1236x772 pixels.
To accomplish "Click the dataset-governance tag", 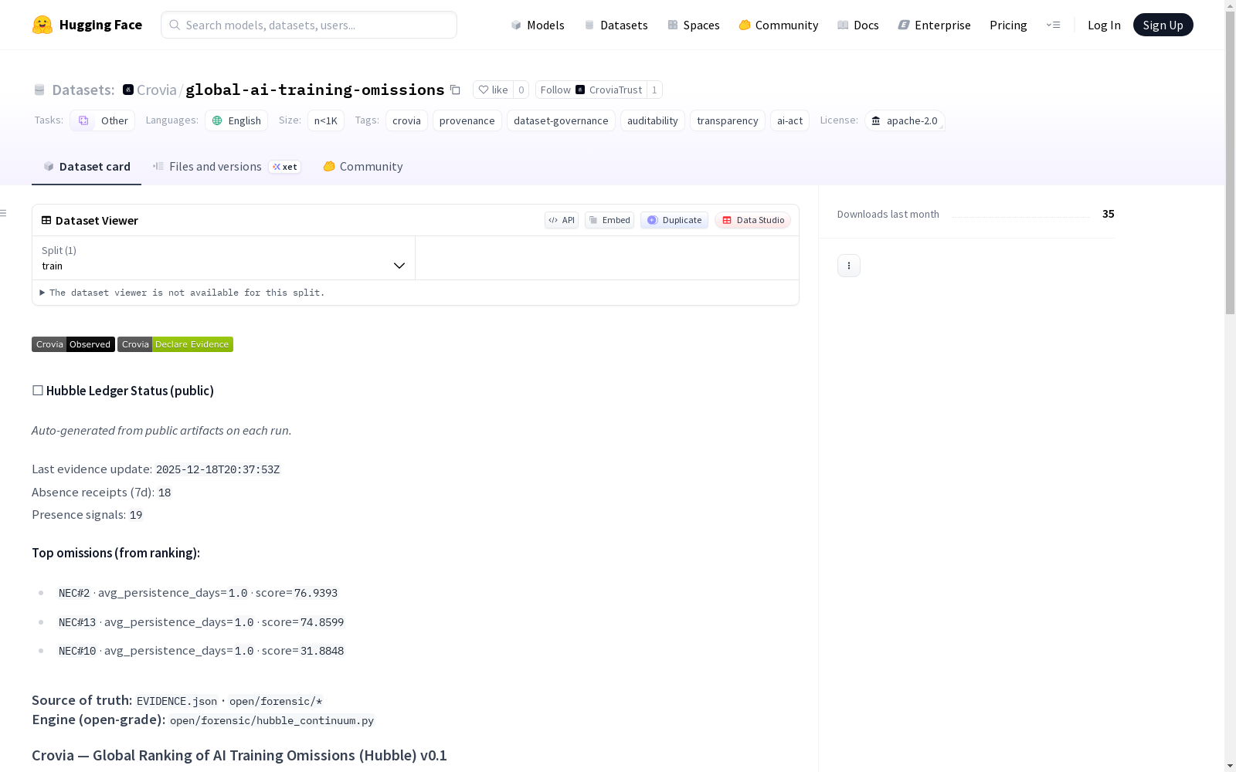I will pyautogui.click(x=561, y=120).
